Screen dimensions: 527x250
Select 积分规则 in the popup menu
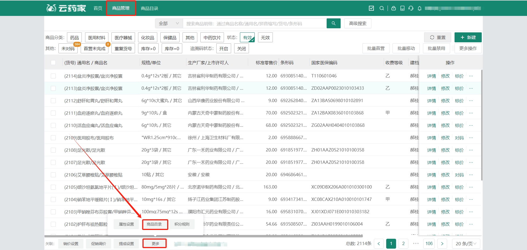[x=182, y=224]
